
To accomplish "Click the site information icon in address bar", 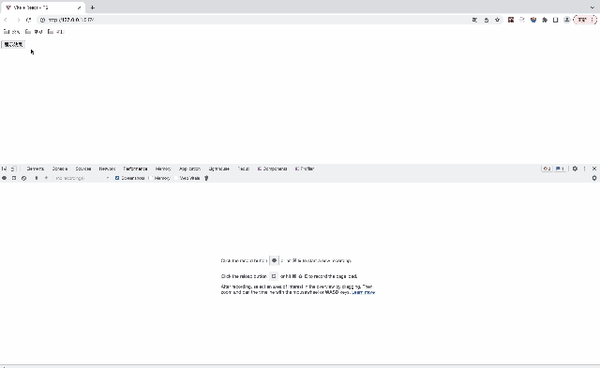I will click(x=42, y=20).
